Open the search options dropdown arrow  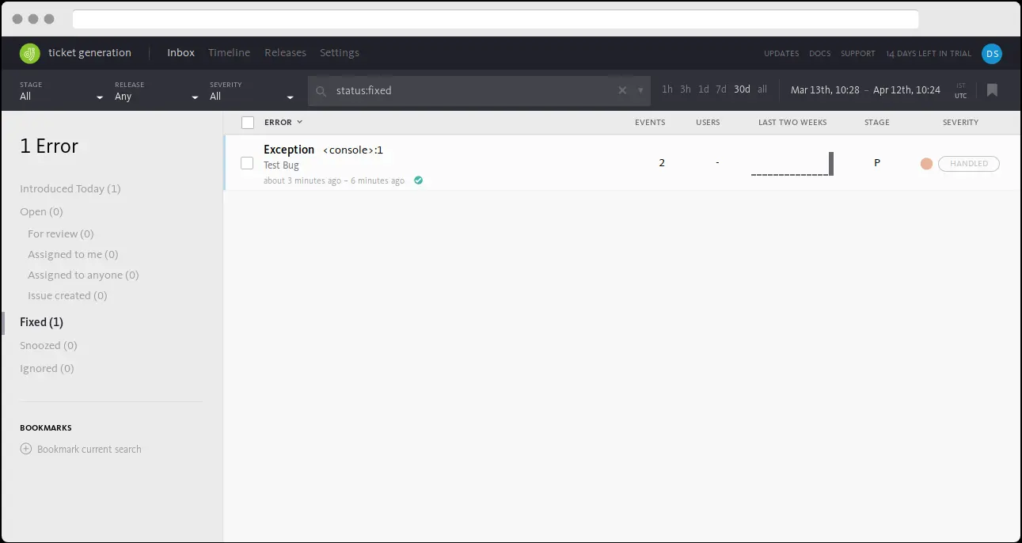[640, 90]
